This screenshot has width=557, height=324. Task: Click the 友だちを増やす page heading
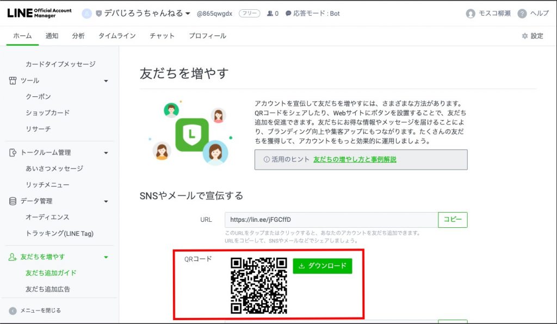coord(184,73)
